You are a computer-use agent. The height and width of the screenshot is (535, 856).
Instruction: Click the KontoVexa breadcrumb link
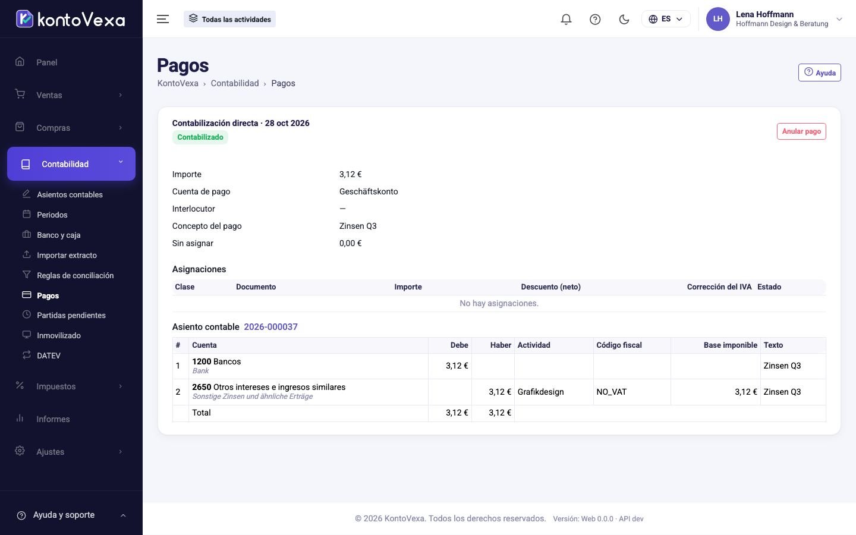[178, 83]
